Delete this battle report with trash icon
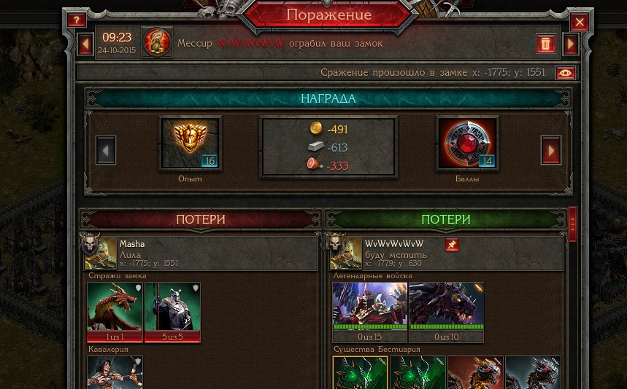The image size is (627, 389). pos(546,44)
